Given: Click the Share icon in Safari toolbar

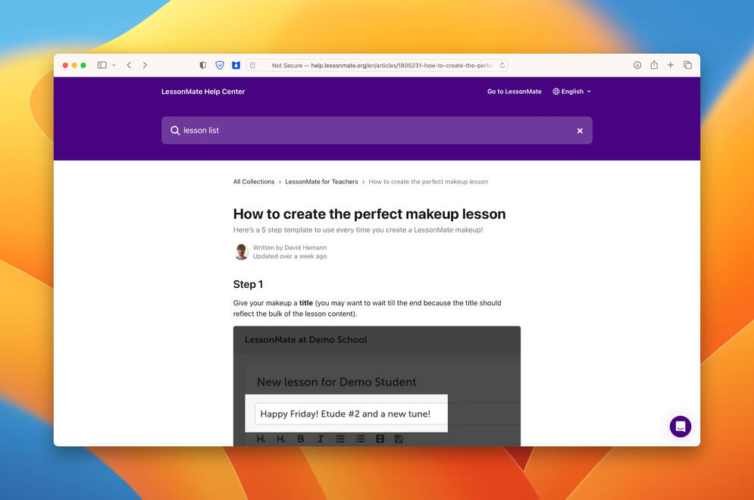Looking at the screenshot, I should click(x=654, y=65).
